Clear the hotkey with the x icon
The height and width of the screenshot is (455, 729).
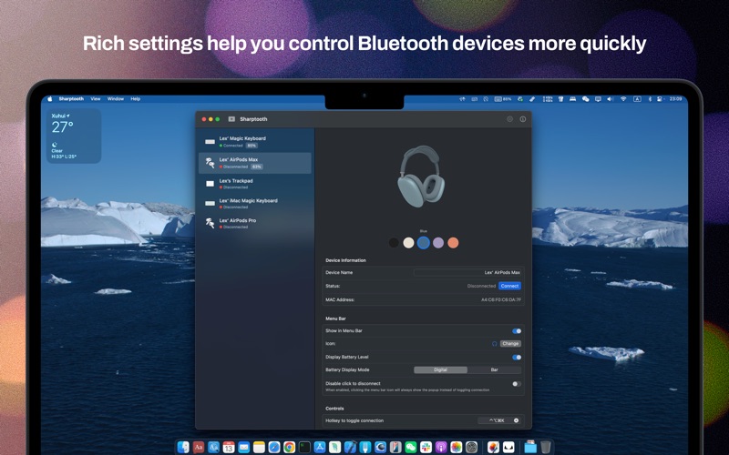(x=517, y=420)
